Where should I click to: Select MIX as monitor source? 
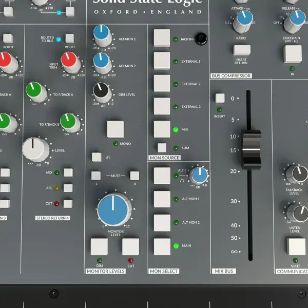point(162,129)
